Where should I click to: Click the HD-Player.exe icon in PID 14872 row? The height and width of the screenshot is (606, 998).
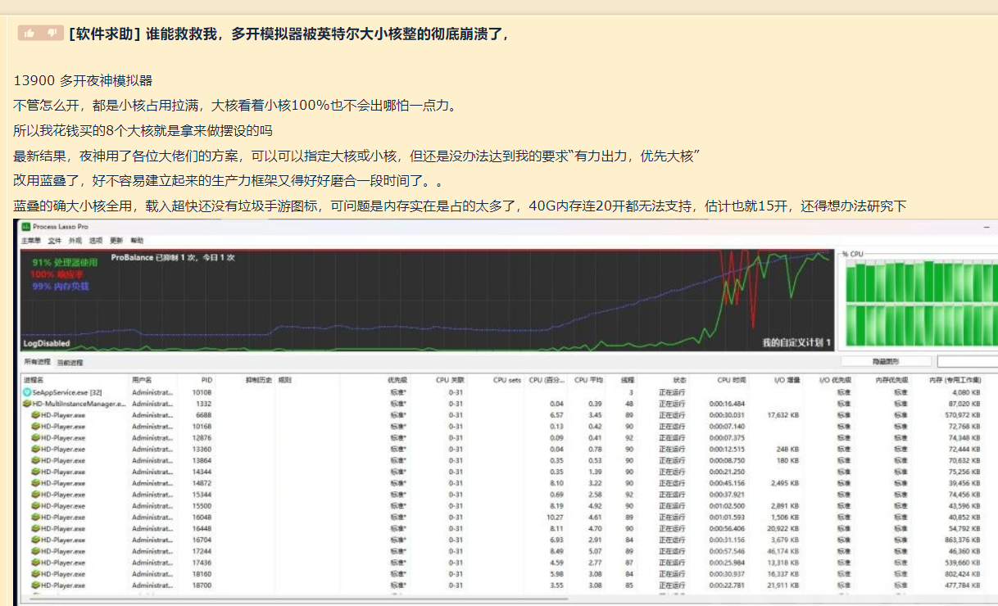pyautogui.click(x=36, y=484)
